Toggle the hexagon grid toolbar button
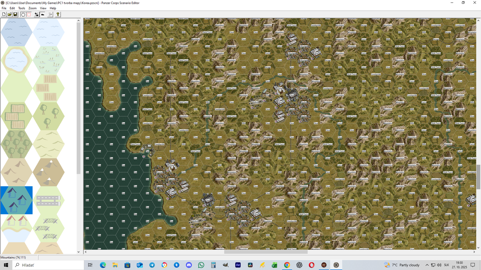The width and height of the screenshot is (481, 270). [x=23, y=14]
